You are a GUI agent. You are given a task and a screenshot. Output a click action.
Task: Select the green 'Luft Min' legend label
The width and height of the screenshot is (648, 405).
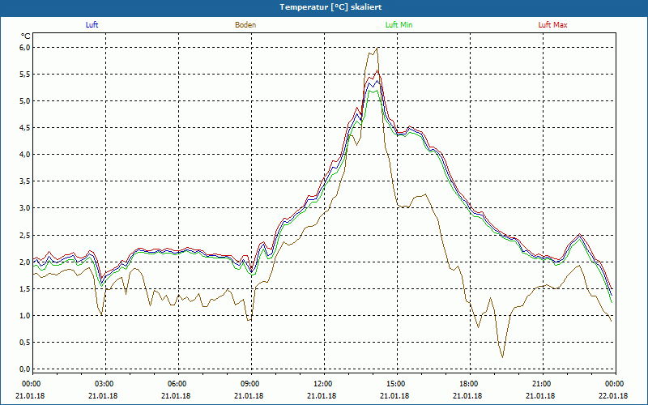[x=399, y=25]
